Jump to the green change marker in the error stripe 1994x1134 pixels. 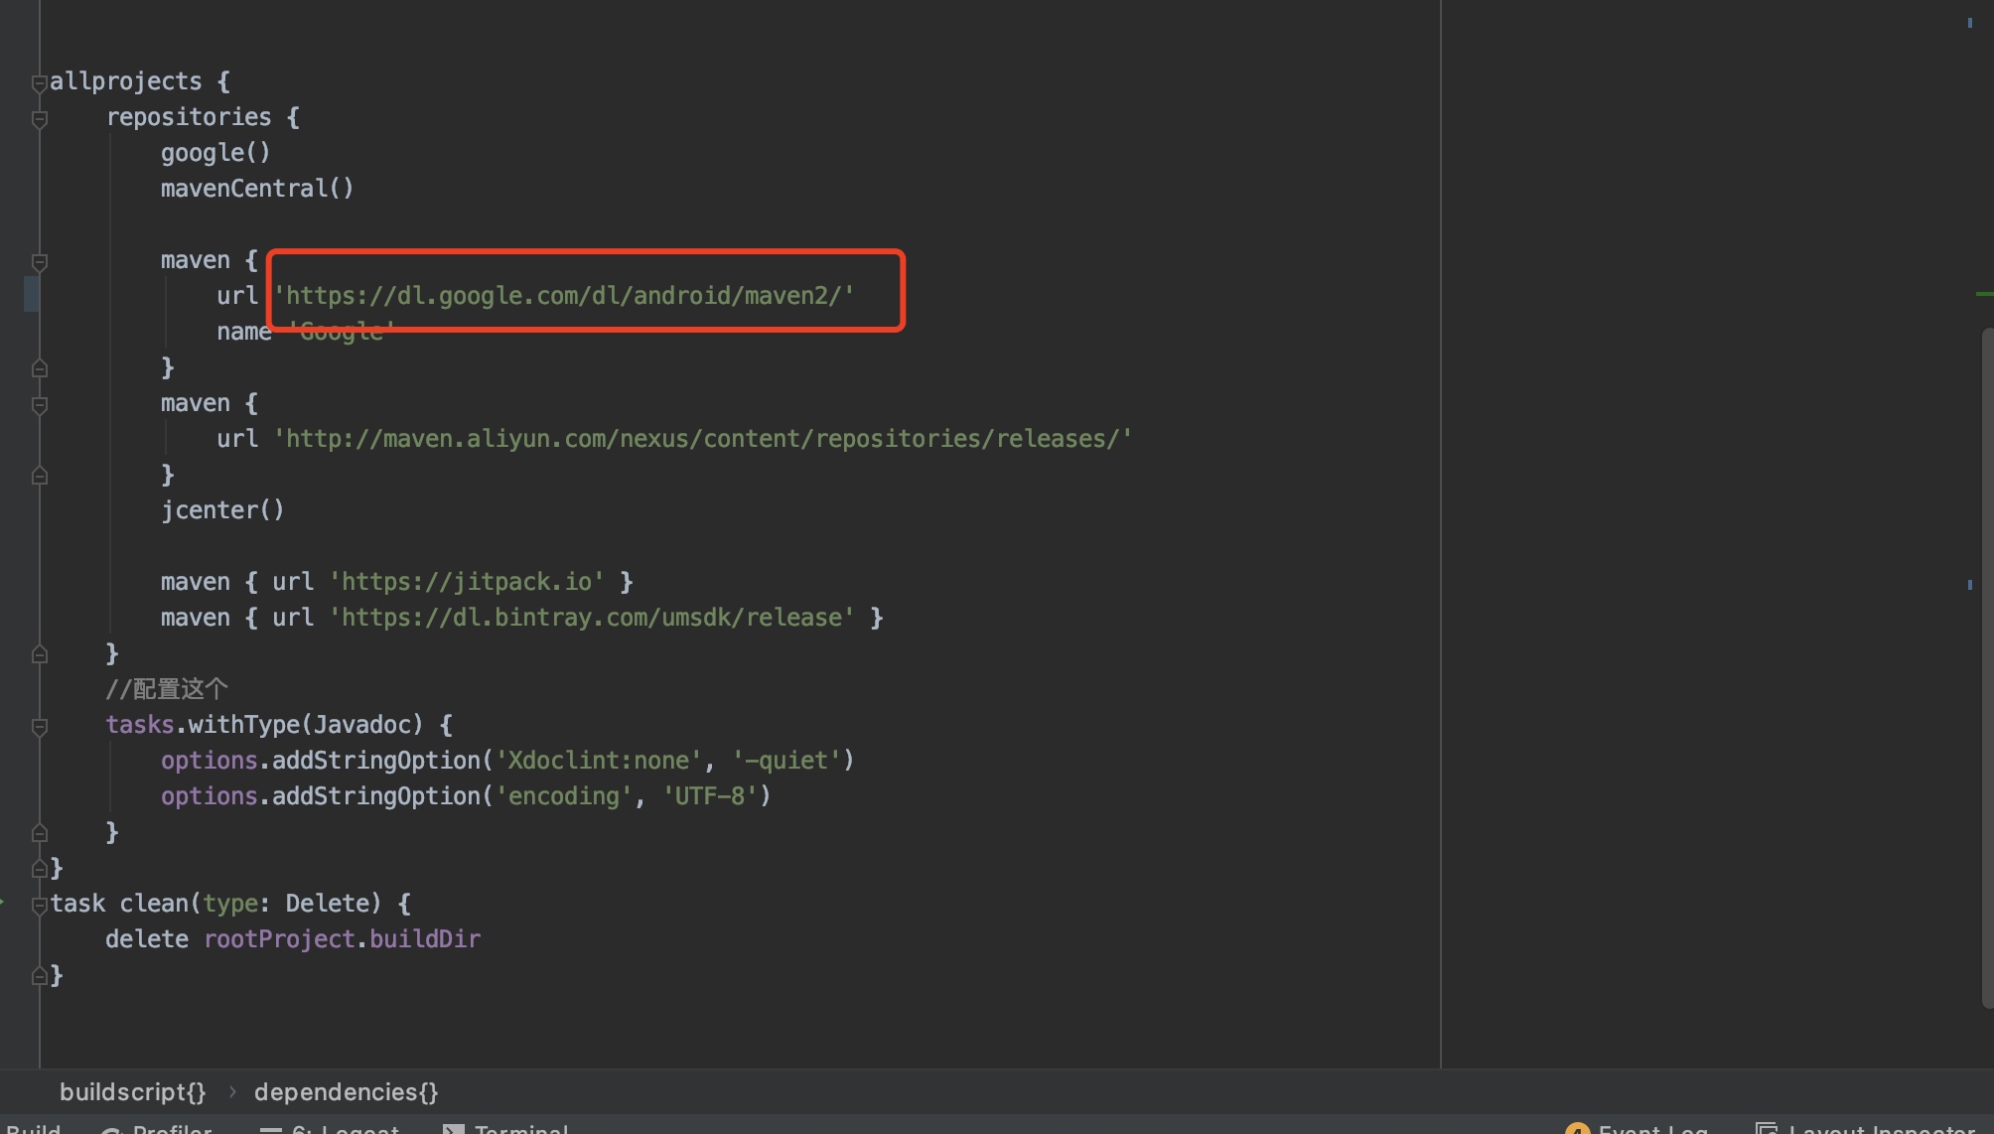1985,294
